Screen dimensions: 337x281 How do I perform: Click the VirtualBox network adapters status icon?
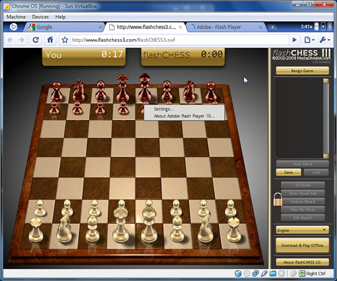coord(255,274)
